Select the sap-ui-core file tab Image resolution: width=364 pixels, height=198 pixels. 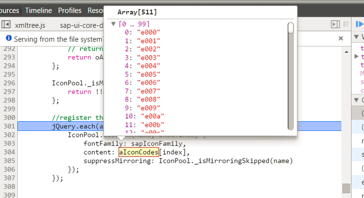pyautogui.click(x=81, y=25)
